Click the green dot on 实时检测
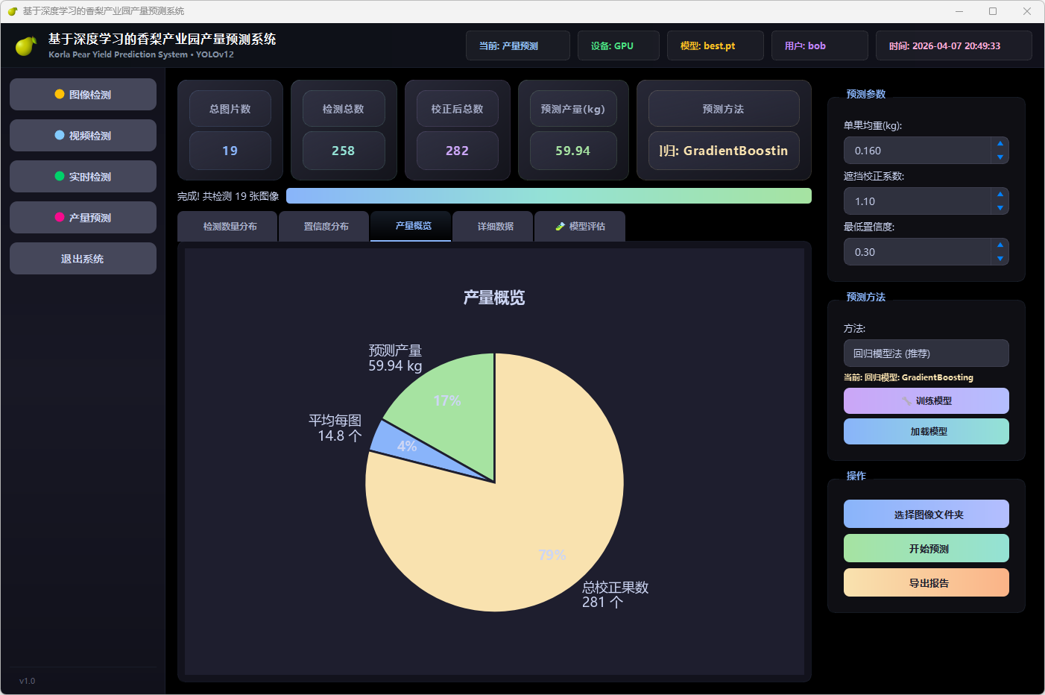This screenshot has height=695, width=1045. tap(60, 177)
